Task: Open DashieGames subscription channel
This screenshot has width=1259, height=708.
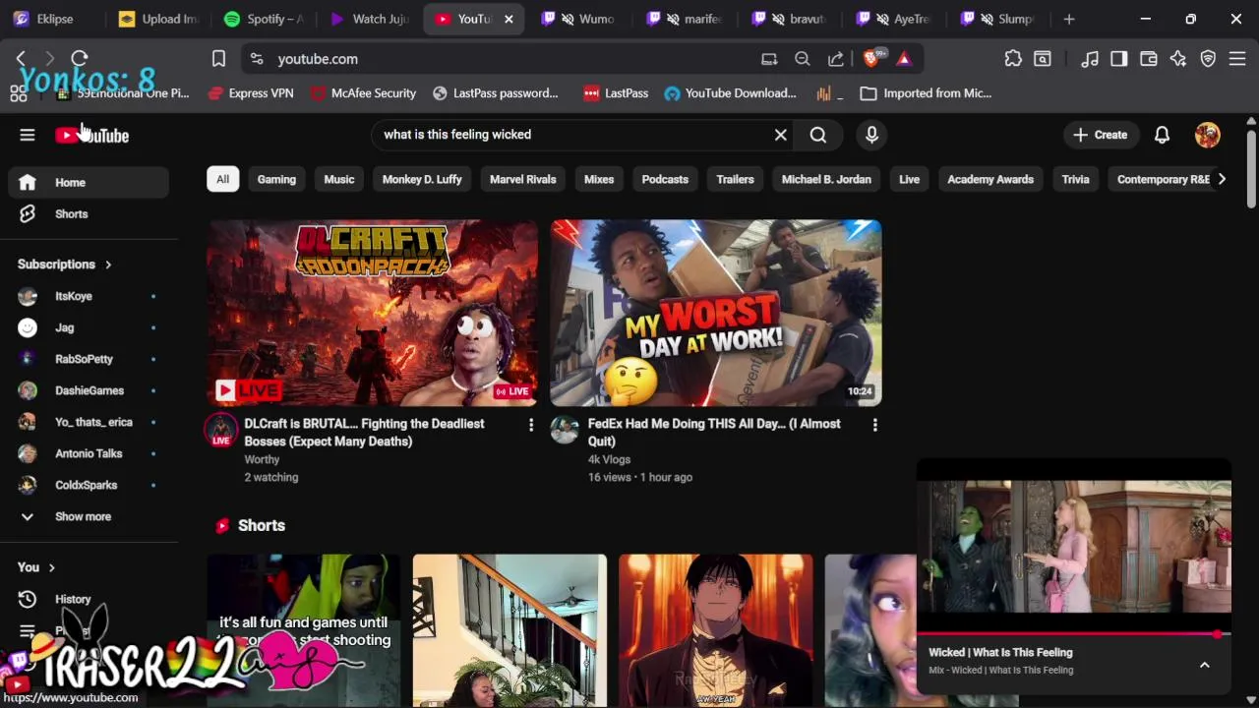Action: tap(89, 390)
